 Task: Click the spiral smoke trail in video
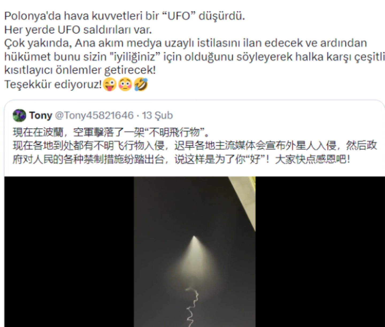(192, 307)
